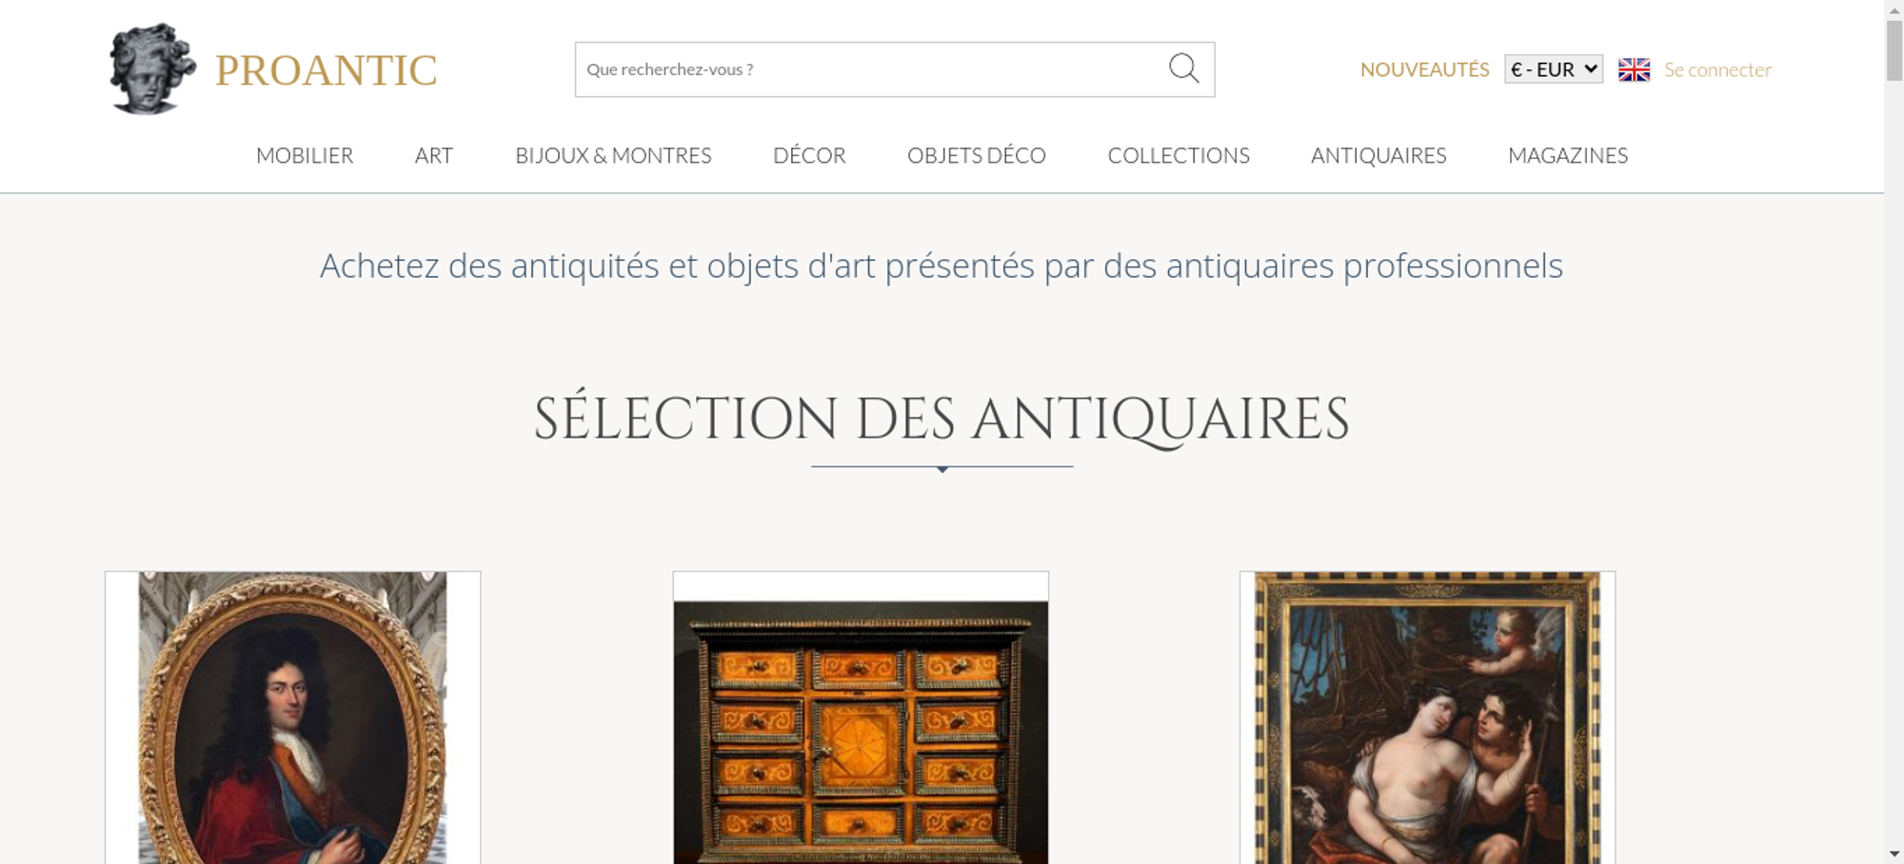This screenshot has width=1904, height=864.
Task: Click the PROANTIC brand name text
Action: click(326, 70)
